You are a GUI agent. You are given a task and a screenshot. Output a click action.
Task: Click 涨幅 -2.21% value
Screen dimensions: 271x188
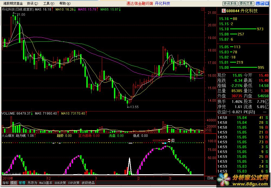click(x=236, y=86)
